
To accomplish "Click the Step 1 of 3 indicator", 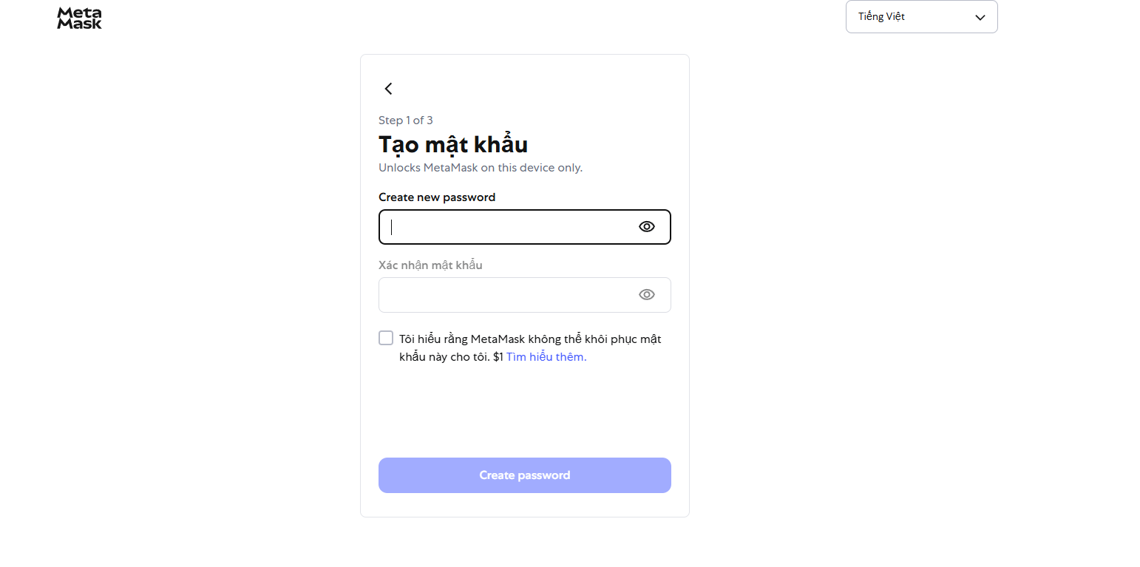I will (x=406, y=120).
